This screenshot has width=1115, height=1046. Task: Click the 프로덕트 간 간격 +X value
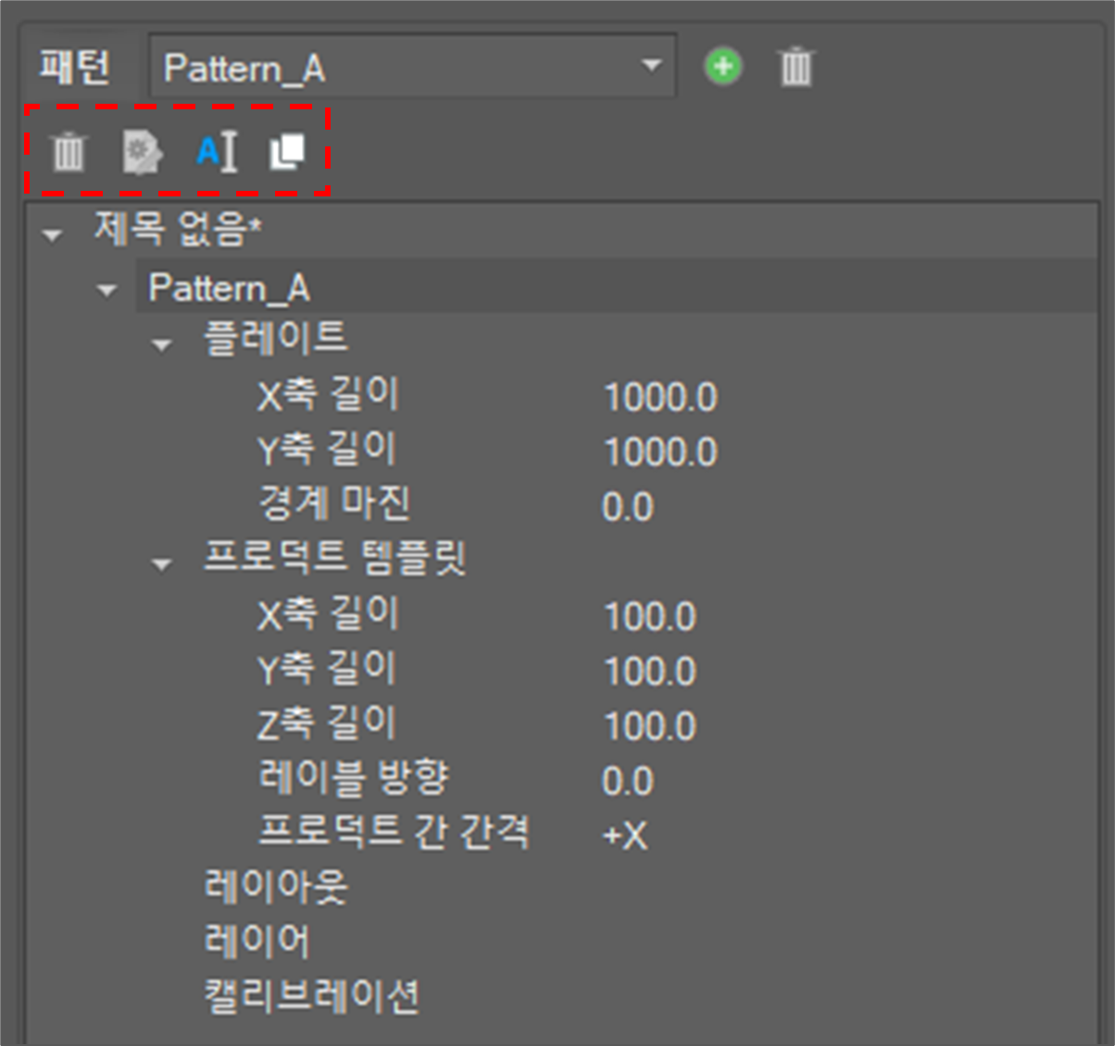coord(625,836)
